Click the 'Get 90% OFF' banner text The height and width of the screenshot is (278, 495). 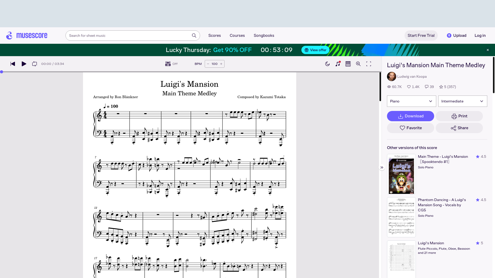232,50
